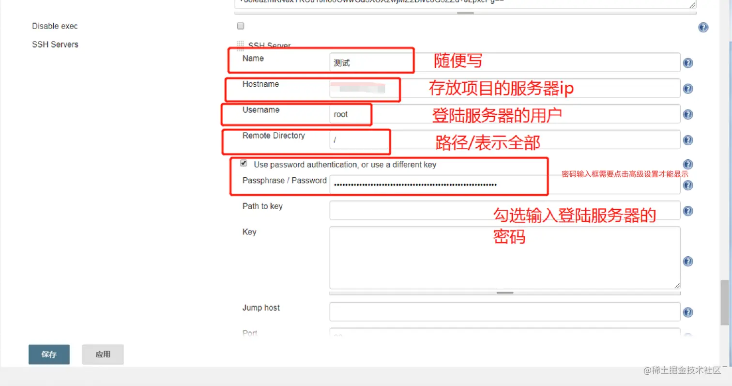Open help icon for Passphrase / Password field
732x386 pixels.
pyautogui.click(x=687, y=185)
